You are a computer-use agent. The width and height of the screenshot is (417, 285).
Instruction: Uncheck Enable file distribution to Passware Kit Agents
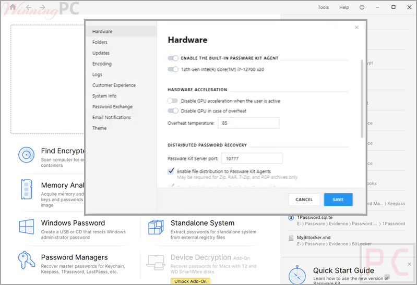tap(171, 171)
